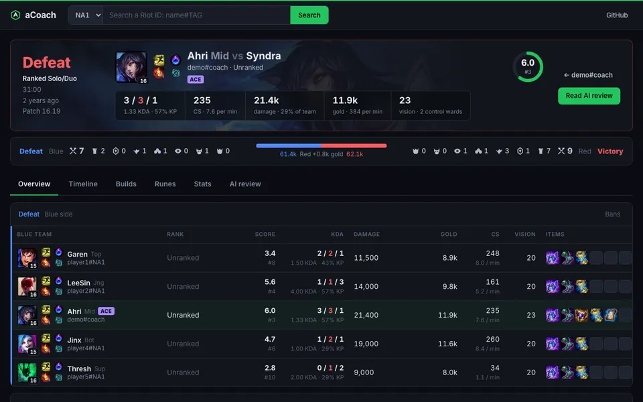Click second item icon in Garen row
The height and width of the screenshot is (402, 643).
tap(567, 257)
